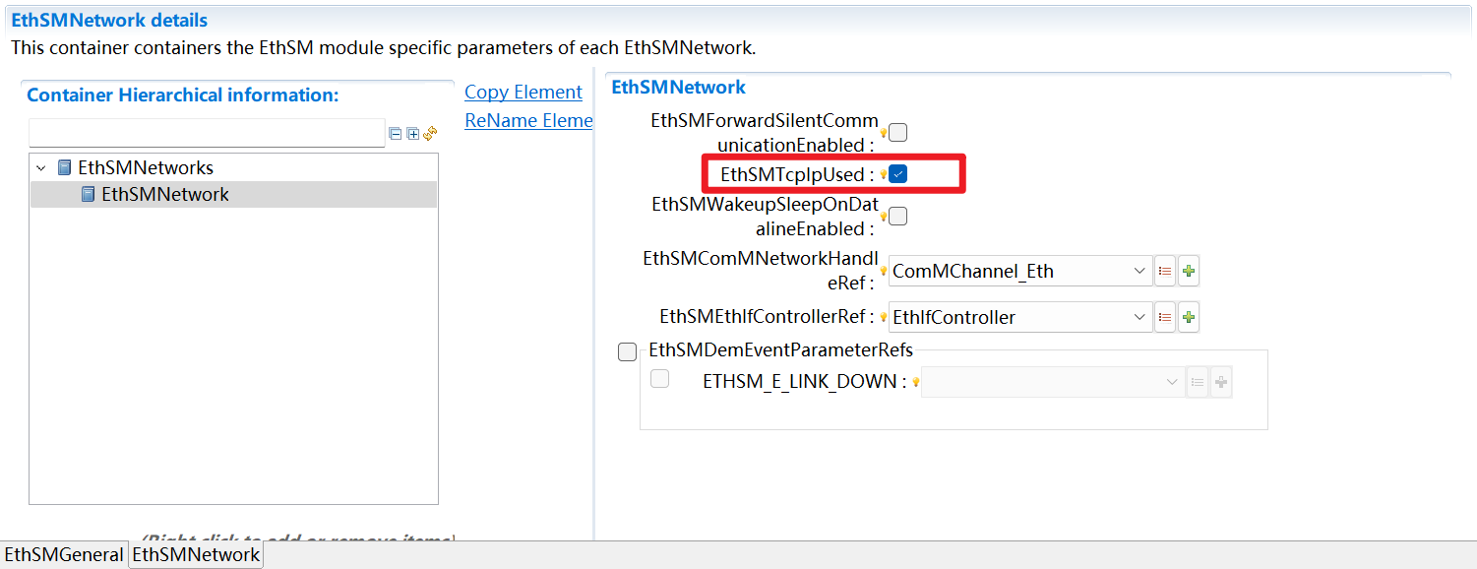The height and width of the screenshot is (569, 1477).
Task: Click the green plus beside the ComMChannel_Eth dropdown
Action: (1189, 271)
